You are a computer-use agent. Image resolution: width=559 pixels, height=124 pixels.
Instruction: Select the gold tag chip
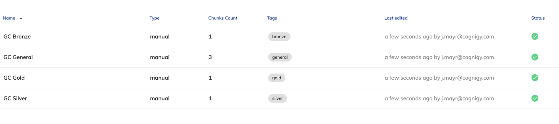[277, 78]
